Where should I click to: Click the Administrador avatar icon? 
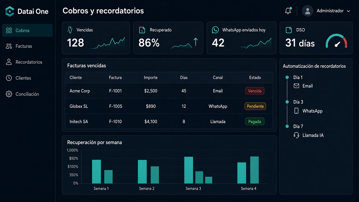308,11
